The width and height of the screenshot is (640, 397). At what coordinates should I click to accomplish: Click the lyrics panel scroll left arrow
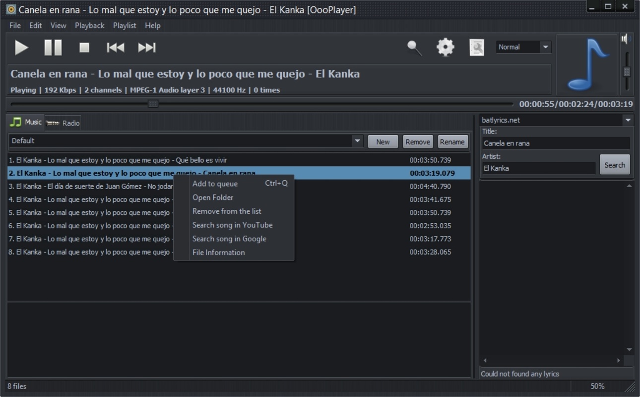(485, 360)
